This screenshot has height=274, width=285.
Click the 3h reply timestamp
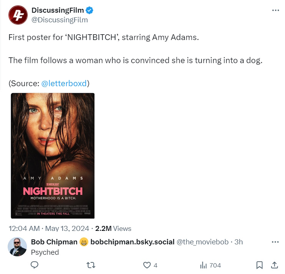(239, 242)
